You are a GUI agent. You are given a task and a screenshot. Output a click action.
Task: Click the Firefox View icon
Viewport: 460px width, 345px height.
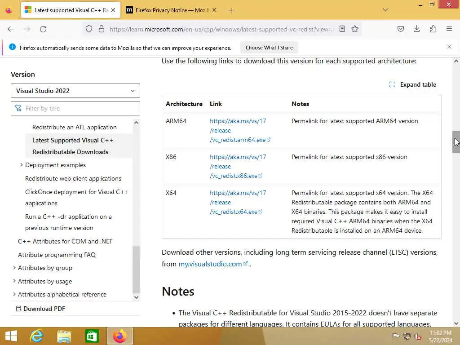(9, 10)
